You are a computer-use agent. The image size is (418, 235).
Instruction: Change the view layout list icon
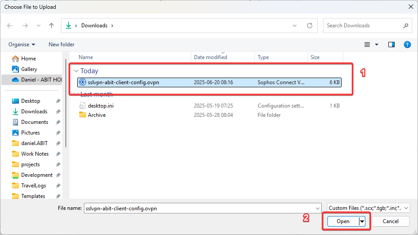click(367, 45)
